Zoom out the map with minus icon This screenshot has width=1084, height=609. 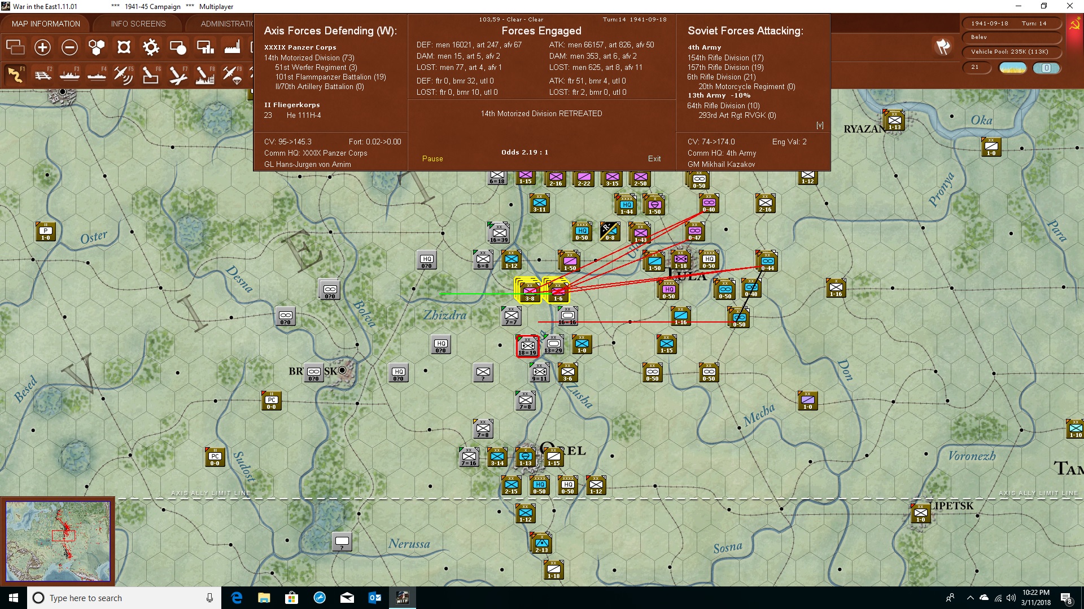click(69, 47)
